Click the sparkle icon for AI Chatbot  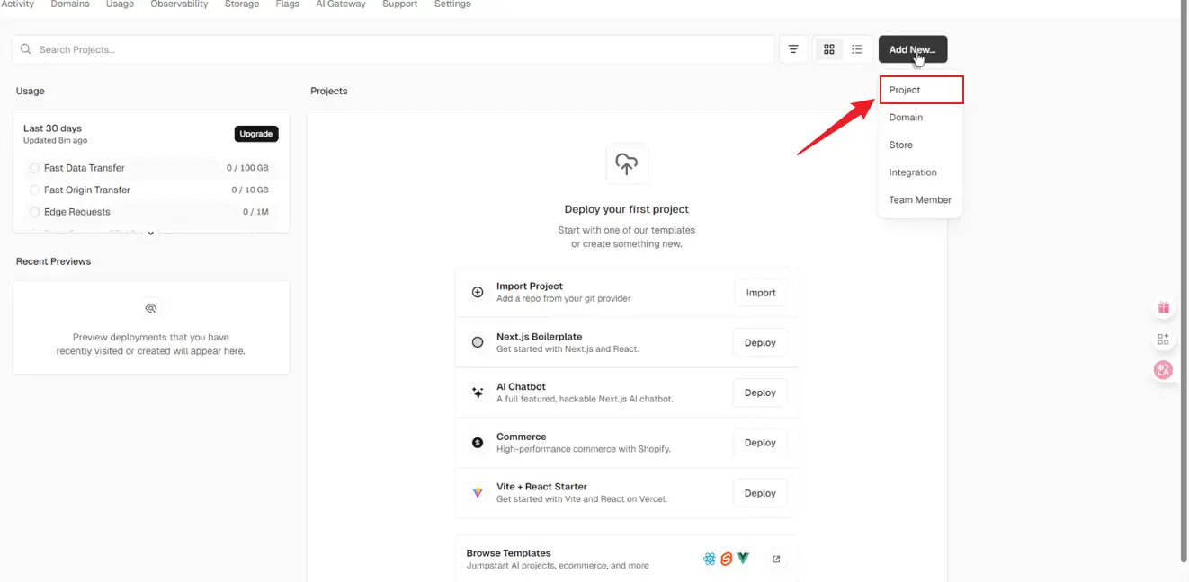pyautogui.click(x=478, y=392)
